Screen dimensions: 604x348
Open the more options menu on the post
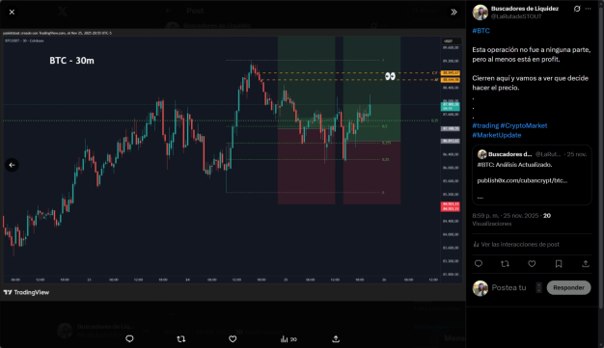click(x=589, y=9)
